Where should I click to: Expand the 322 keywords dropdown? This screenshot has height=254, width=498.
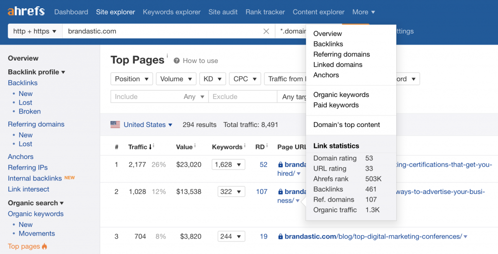(231, 191)
